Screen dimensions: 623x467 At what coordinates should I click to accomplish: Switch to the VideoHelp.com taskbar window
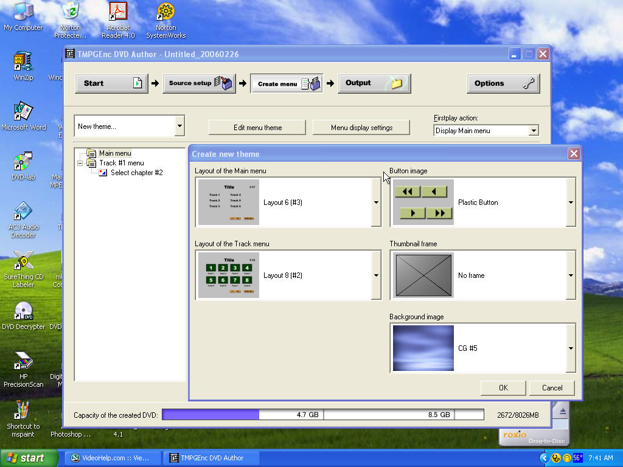tap(113, 458)
